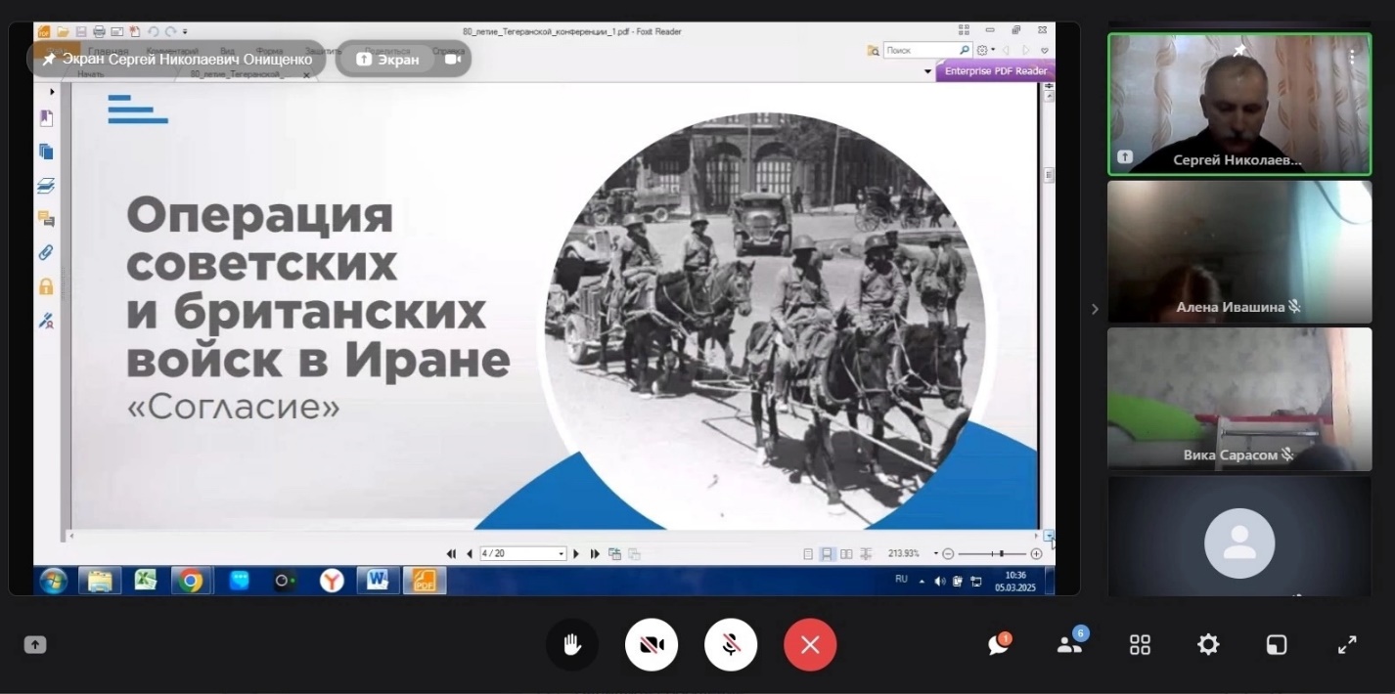Click zoom in plus button

(x=1036, y=553)
